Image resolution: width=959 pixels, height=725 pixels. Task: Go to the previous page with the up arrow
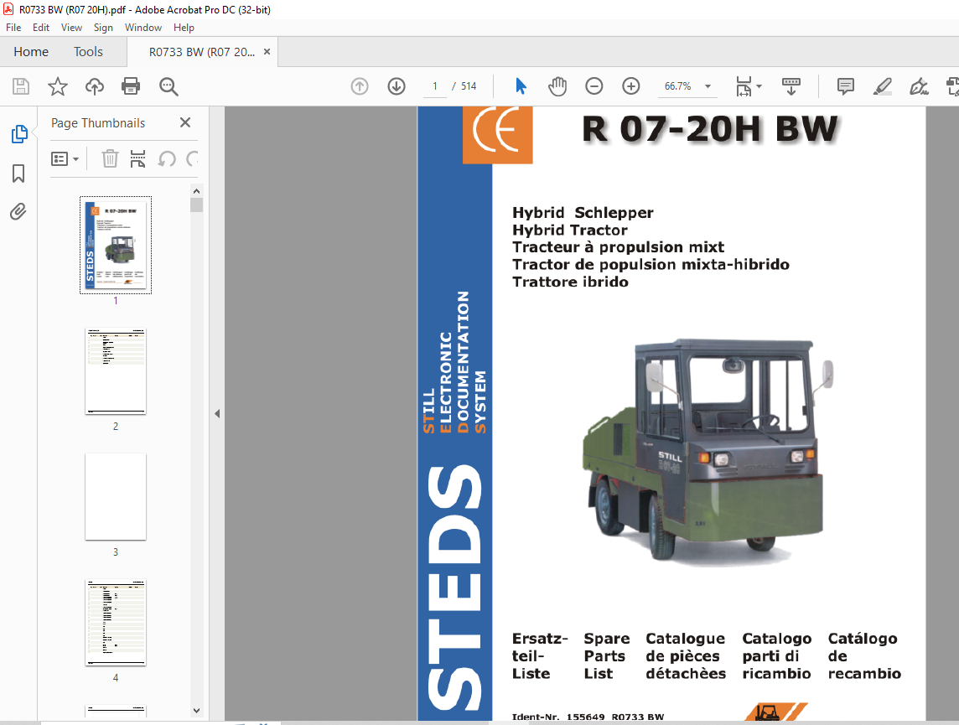pyautogui.click(x=360, y=86)
